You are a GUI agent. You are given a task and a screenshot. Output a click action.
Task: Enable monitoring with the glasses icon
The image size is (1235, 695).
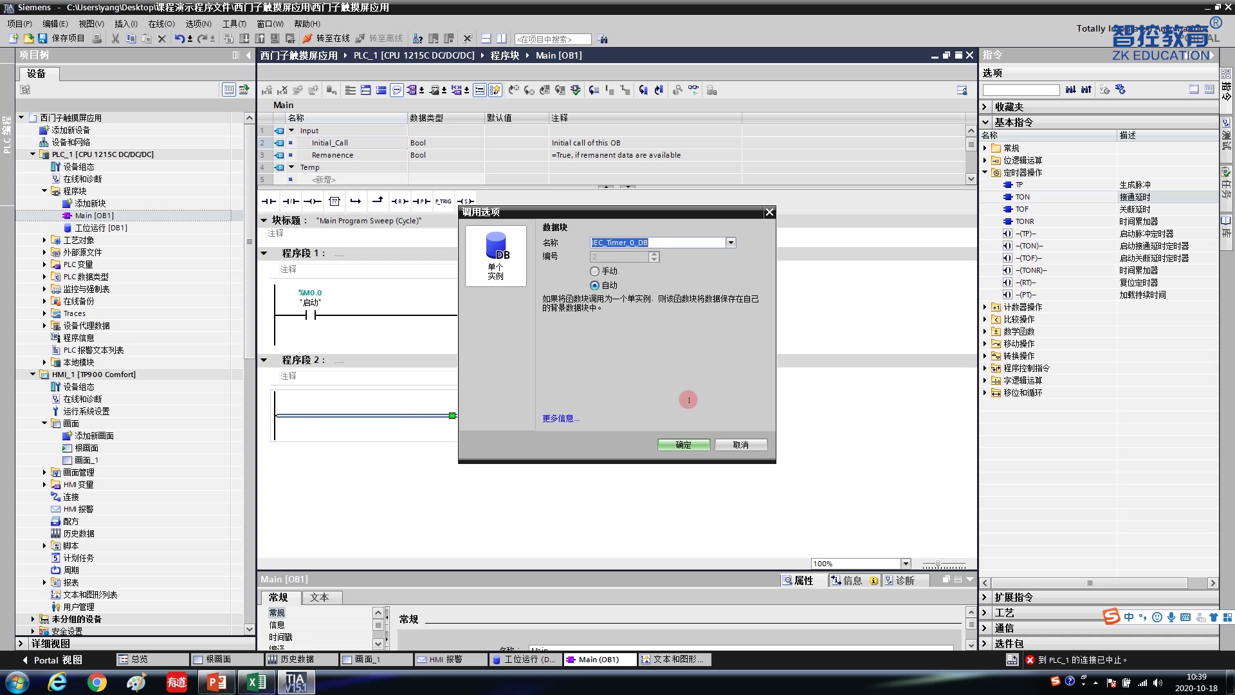click(x=693, y=90)
